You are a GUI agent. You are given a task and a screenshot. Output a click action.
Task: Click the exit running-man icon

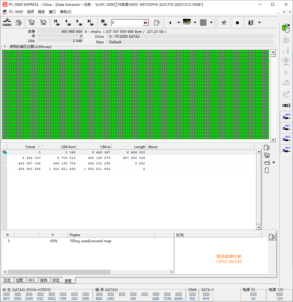(x=251, y=22)
